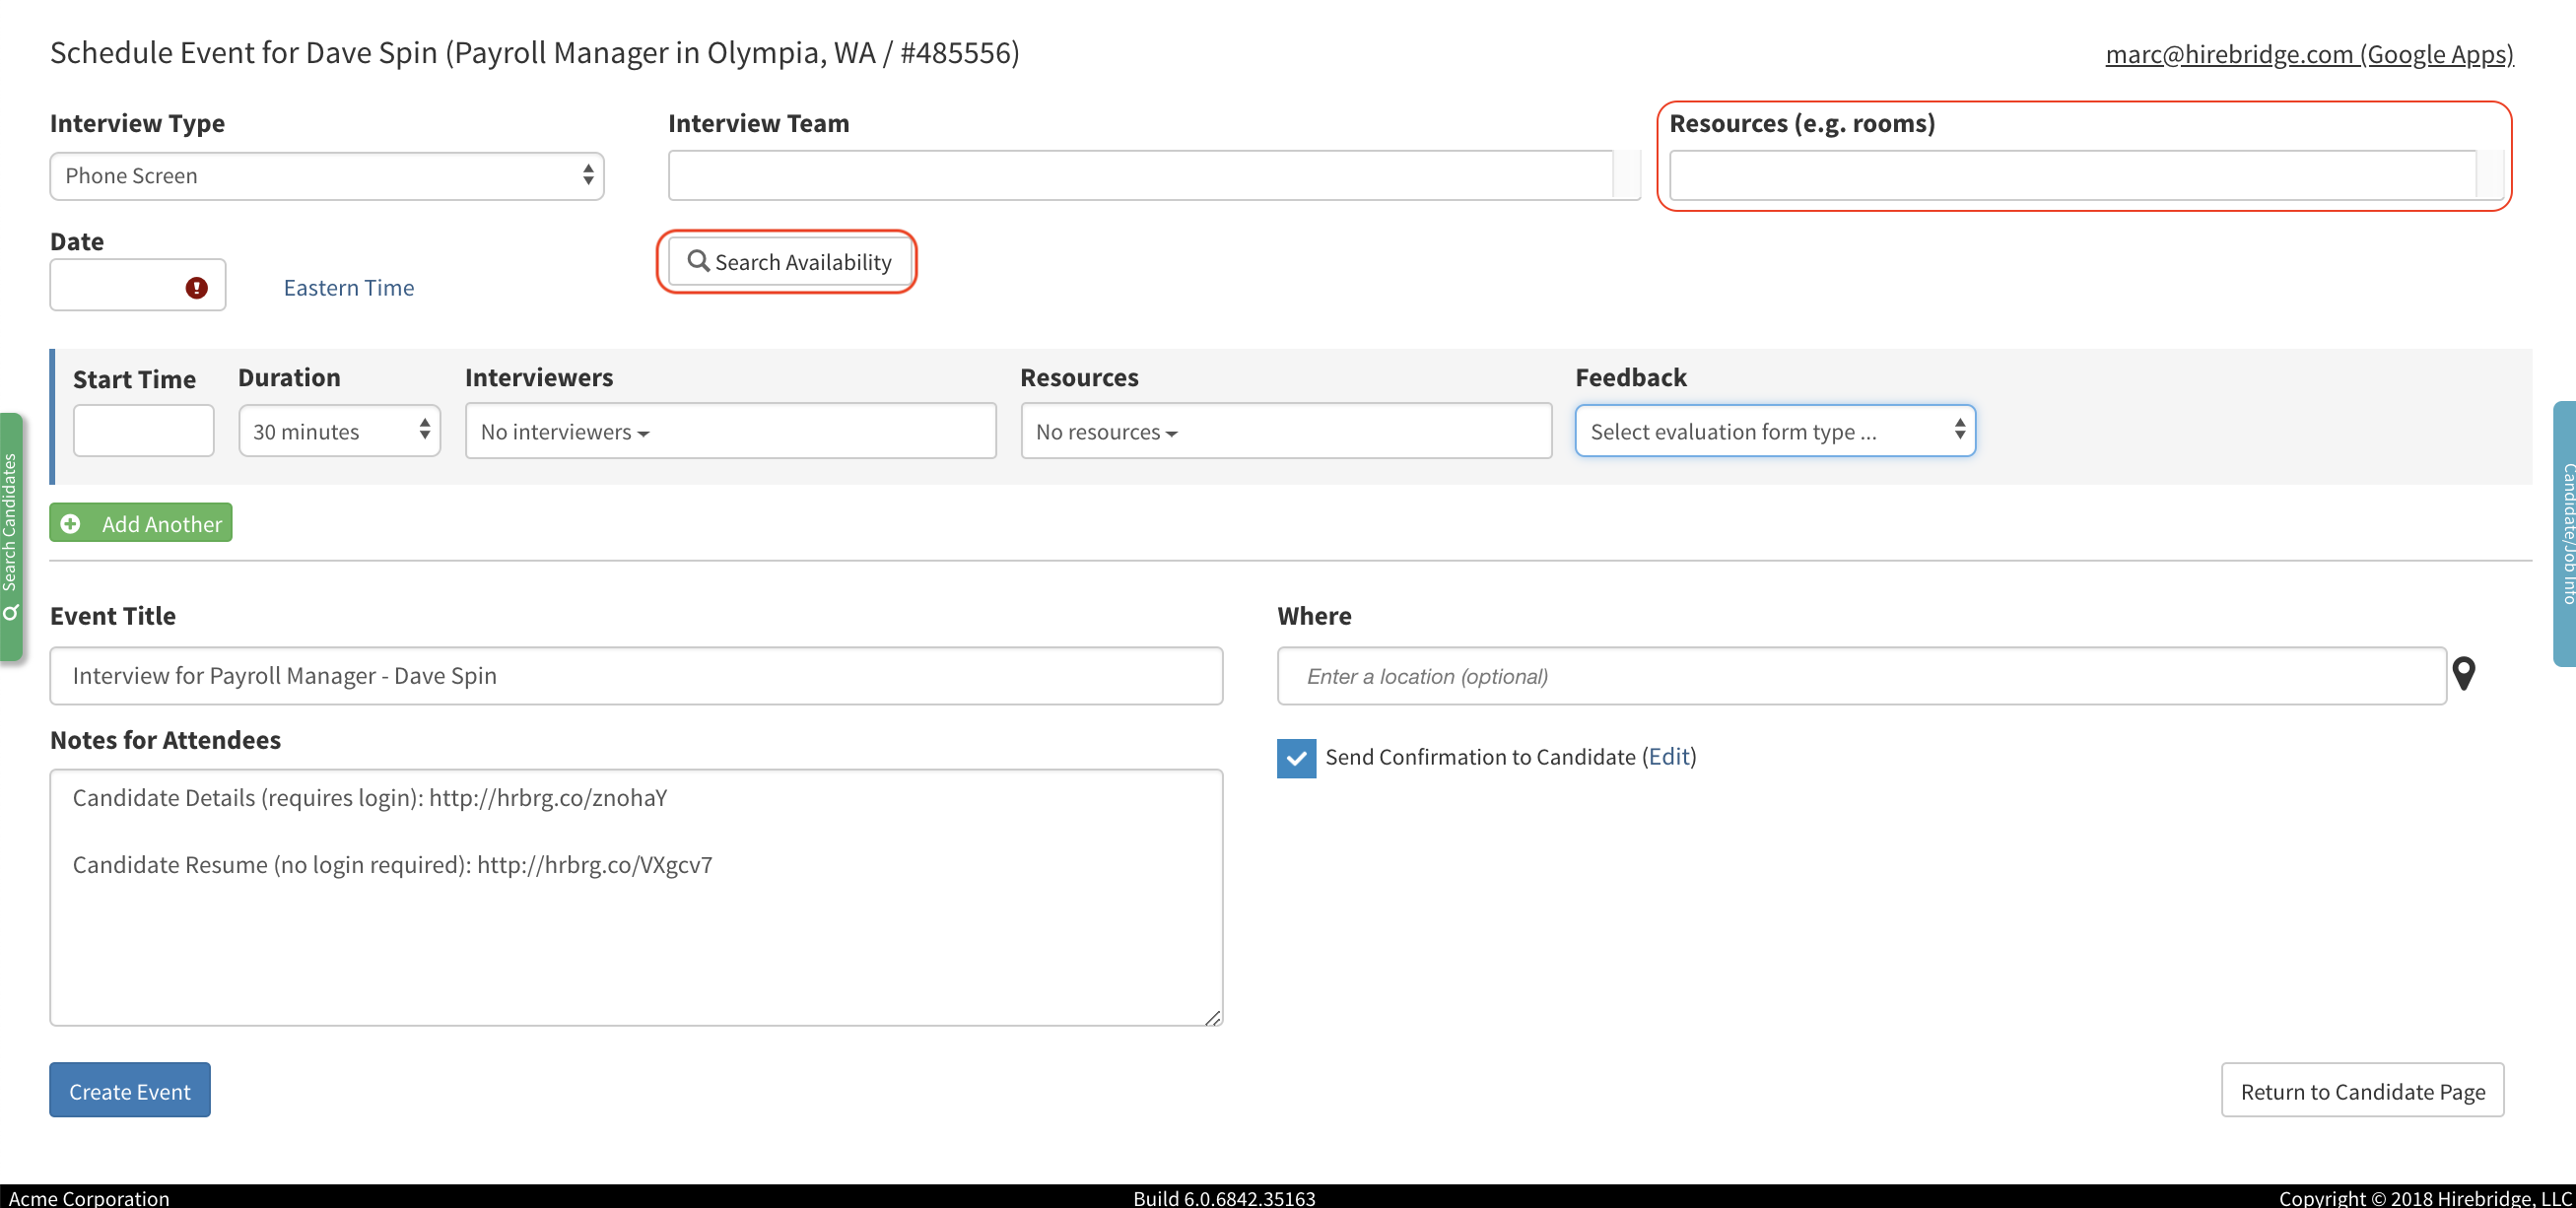Click the plus icon on Add Another
Screen dimensions: 2576x1208
coord(71,523)
